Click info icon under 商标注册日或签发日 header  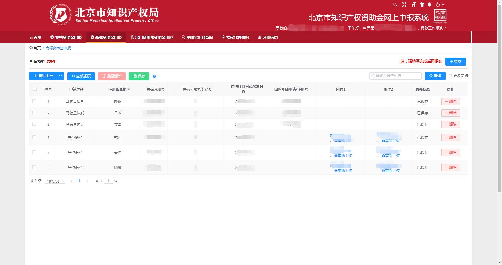243,92
